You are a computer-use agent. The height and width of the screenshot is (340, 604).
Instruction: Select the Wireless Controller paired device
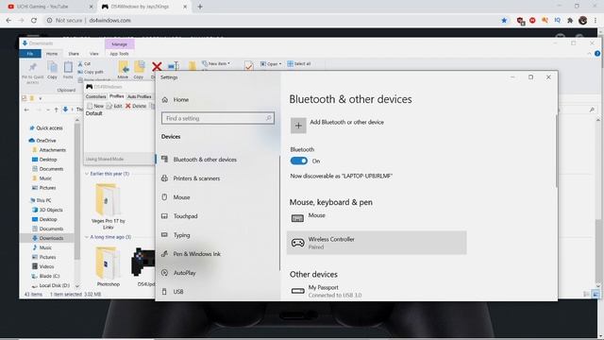pos(377,243)
